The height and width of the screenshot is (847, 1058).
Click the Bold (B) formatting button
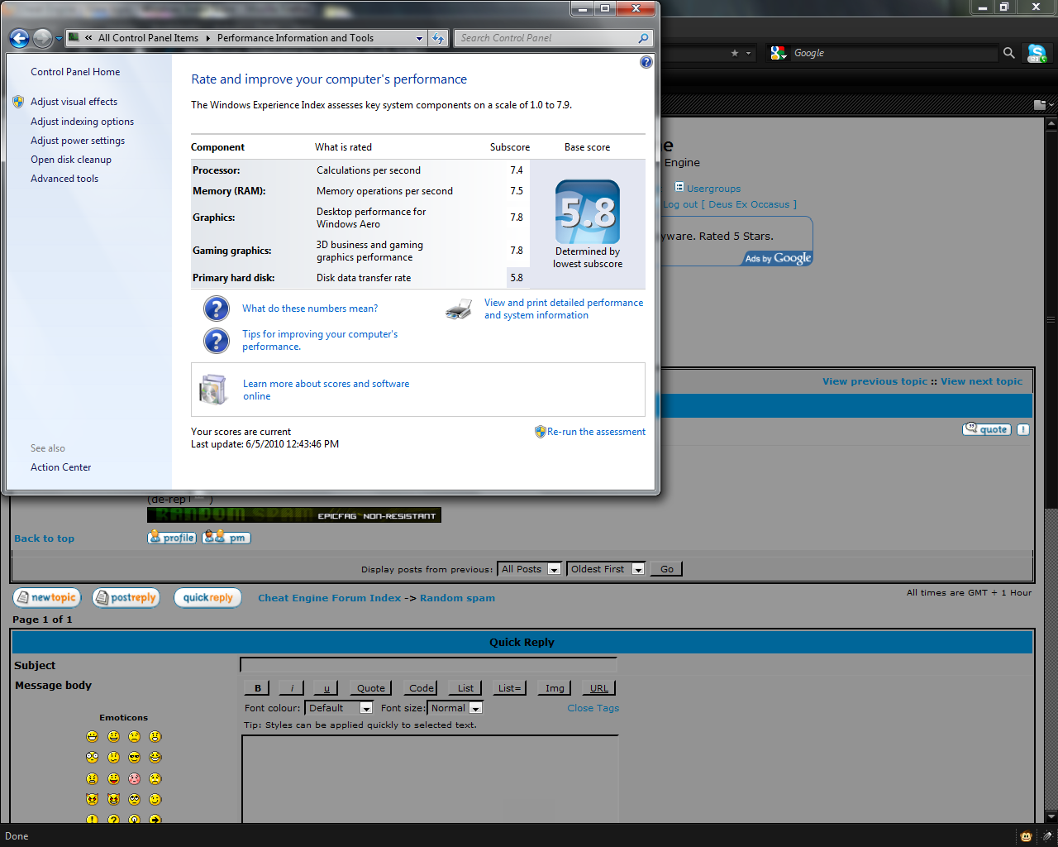[258, 688]
